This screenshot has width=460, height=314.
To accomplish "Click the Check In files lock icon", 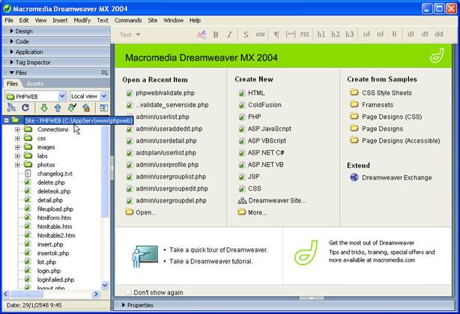I will click(86, 108).
